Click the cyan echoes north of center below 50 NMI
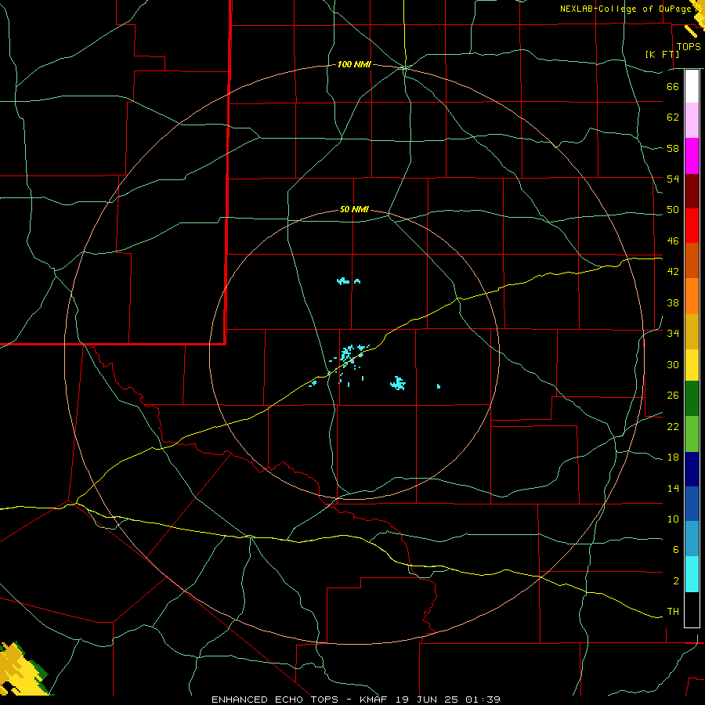The width and height of the screenshot is (705, 705). coord(348,281)
